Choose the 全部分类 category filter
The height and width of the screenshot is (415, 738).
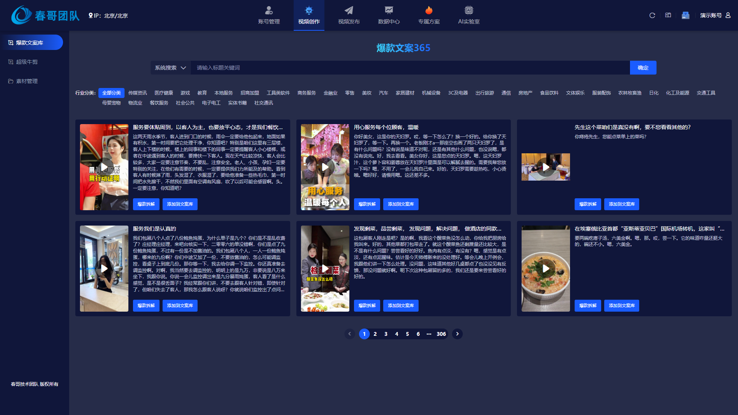[111, 93]
